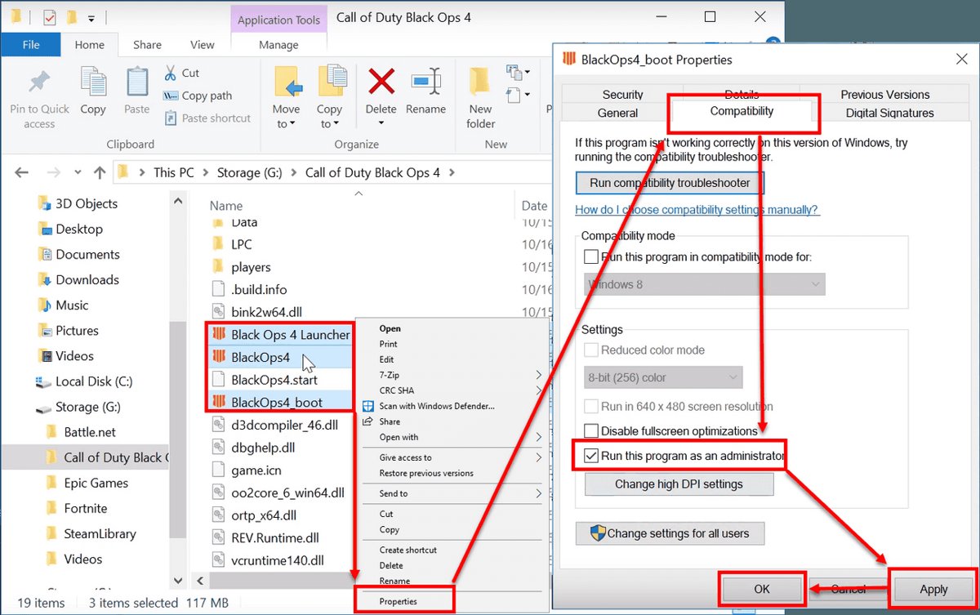Click the Rename icon in ribbon
Viewport: 980px width, 615px height.
point(425,82)
